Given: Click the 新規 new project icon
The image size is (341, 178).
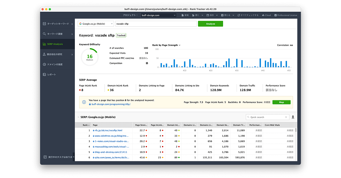Looking at the screenshot, I should click(x=183, y=15).
